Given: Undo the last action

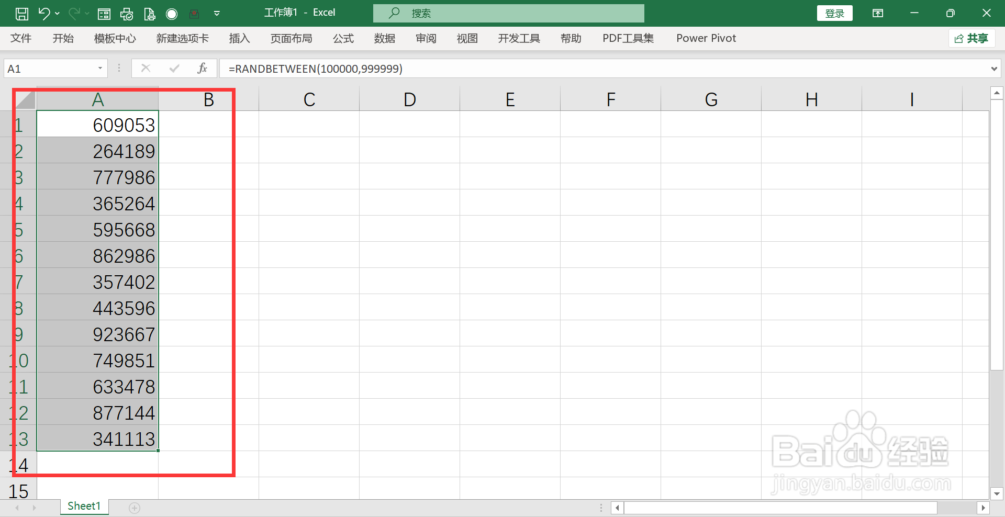Looking at the screenshot, I should point(43,13).
